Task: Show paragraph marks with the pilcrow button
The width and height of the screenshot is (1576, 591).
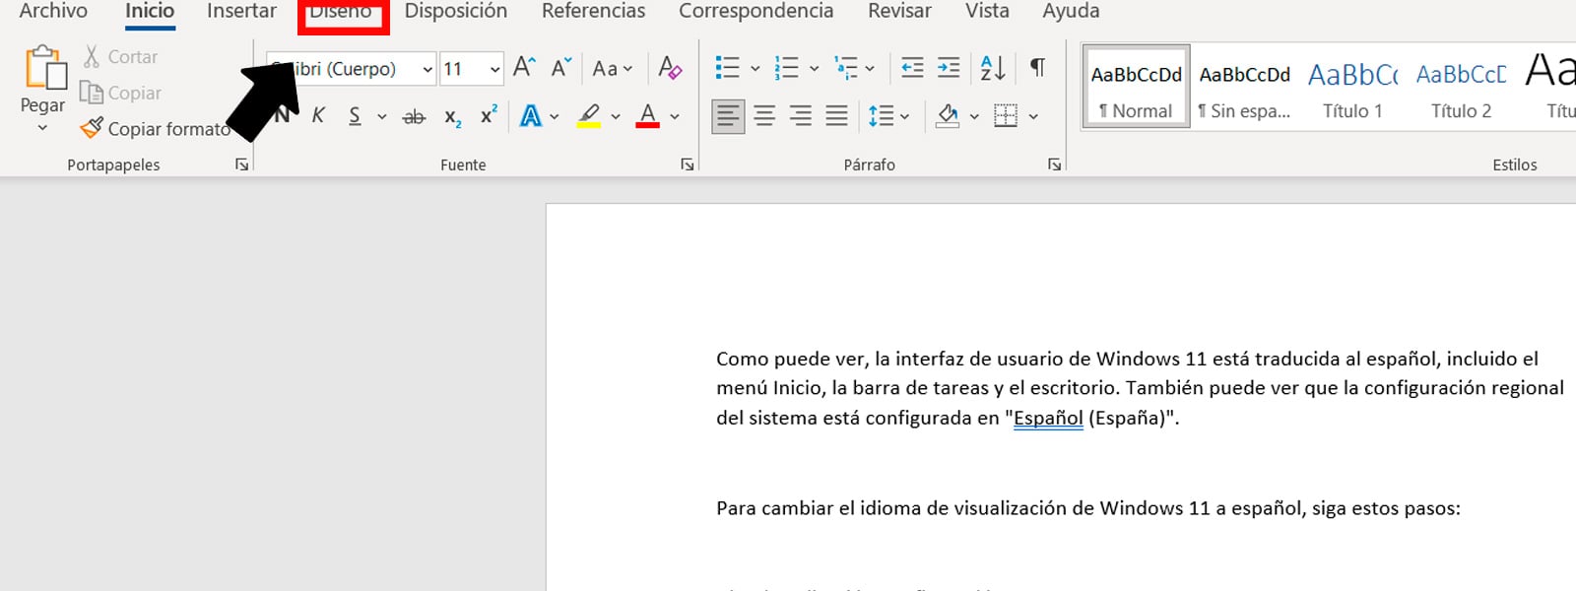Action: click(1037, 68)
